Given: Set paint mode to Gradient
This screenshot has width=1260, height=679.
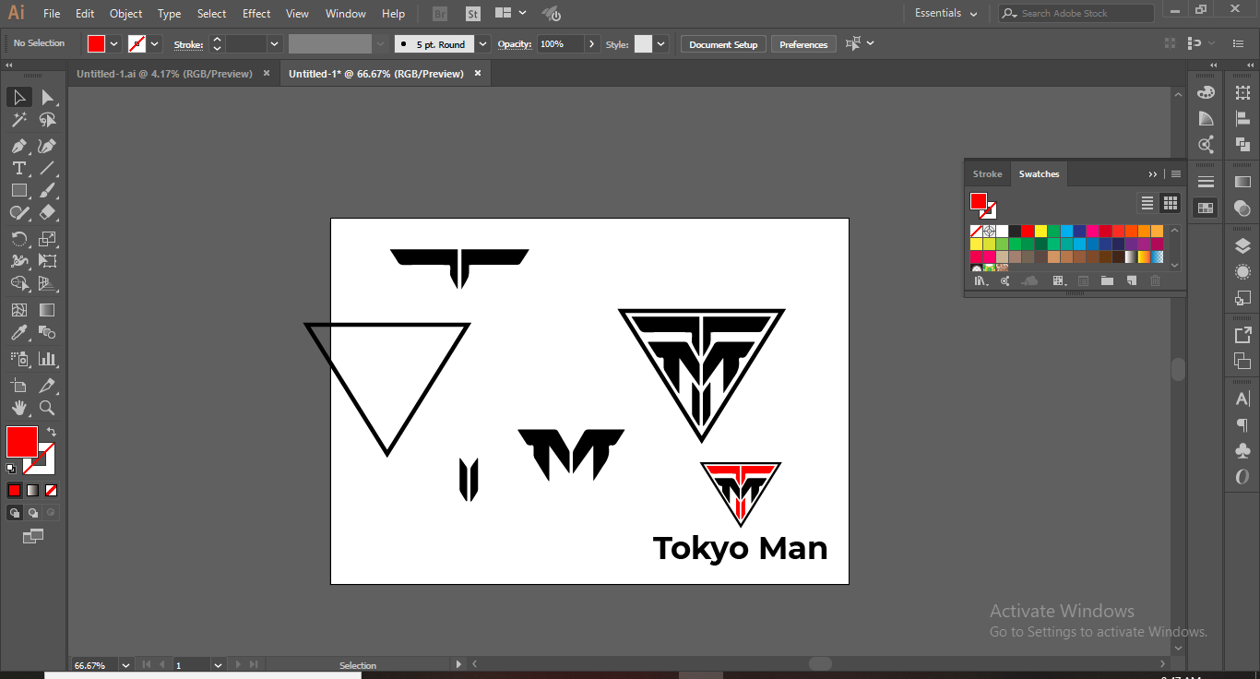Looking at the screenshot, I should [x=32, y=490].
